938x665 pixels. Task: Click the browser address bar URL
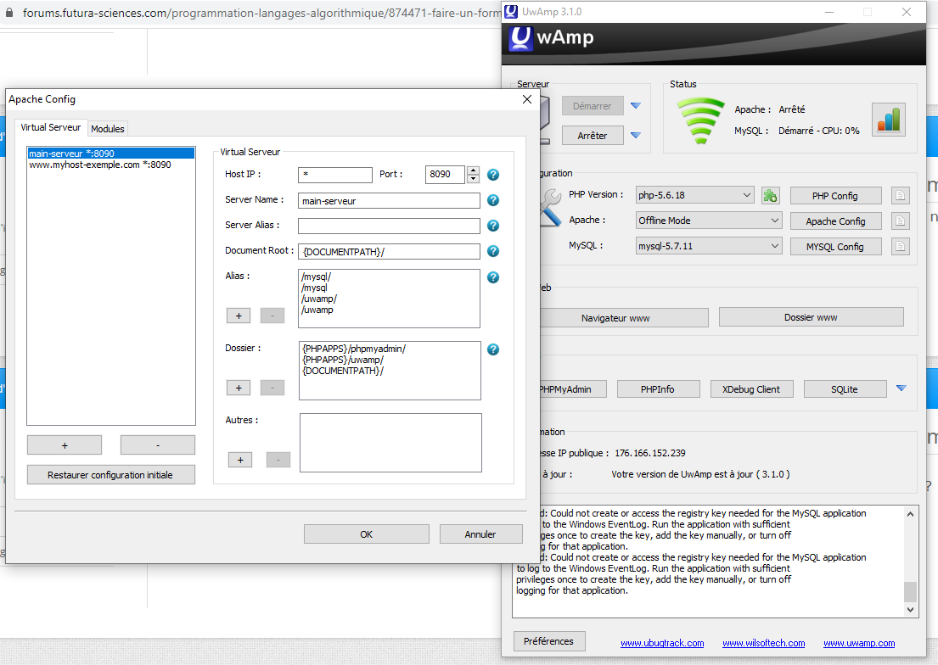point(261,13)
